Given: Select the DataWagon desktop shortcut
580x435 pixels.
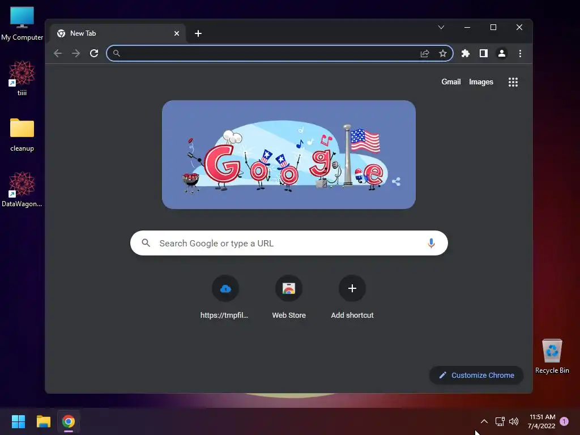Looking at the screenshot, I should pyautogui.click(x=22, y=189).
